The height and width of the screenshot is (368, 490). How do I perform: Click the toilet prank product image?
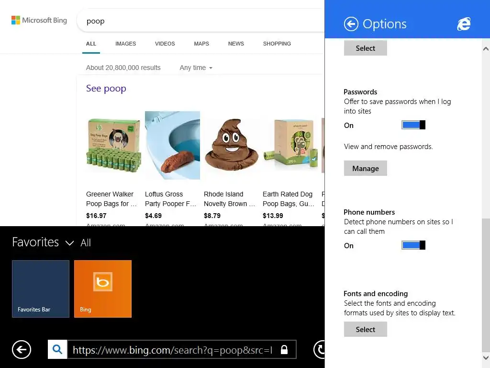pyautogui.click(x=172, y=145)
